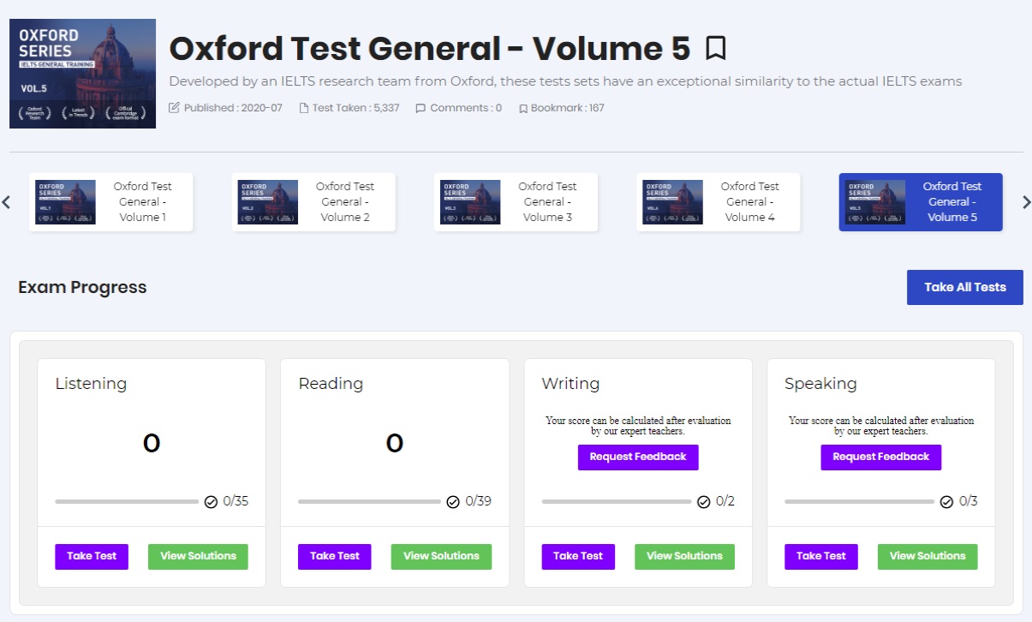
Task: Click the Exam Progress heading
Action: click(x=82, y=287)
